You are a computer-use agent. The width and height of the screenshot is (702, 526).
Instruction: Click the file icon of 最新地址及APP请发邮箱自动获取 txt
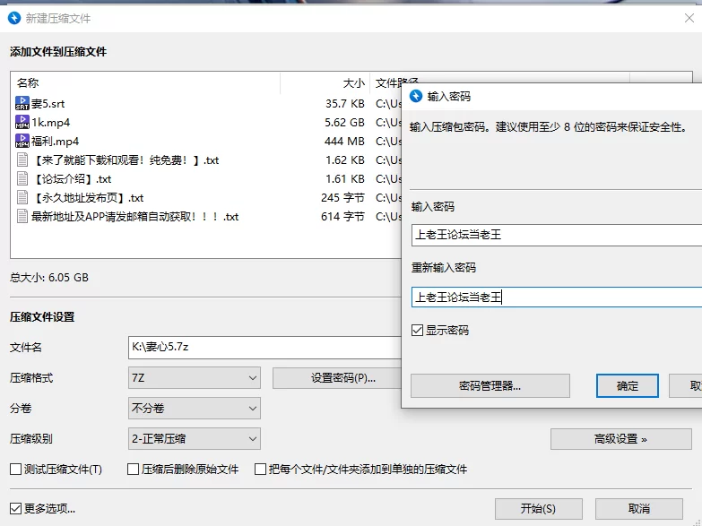pos(22,216)
